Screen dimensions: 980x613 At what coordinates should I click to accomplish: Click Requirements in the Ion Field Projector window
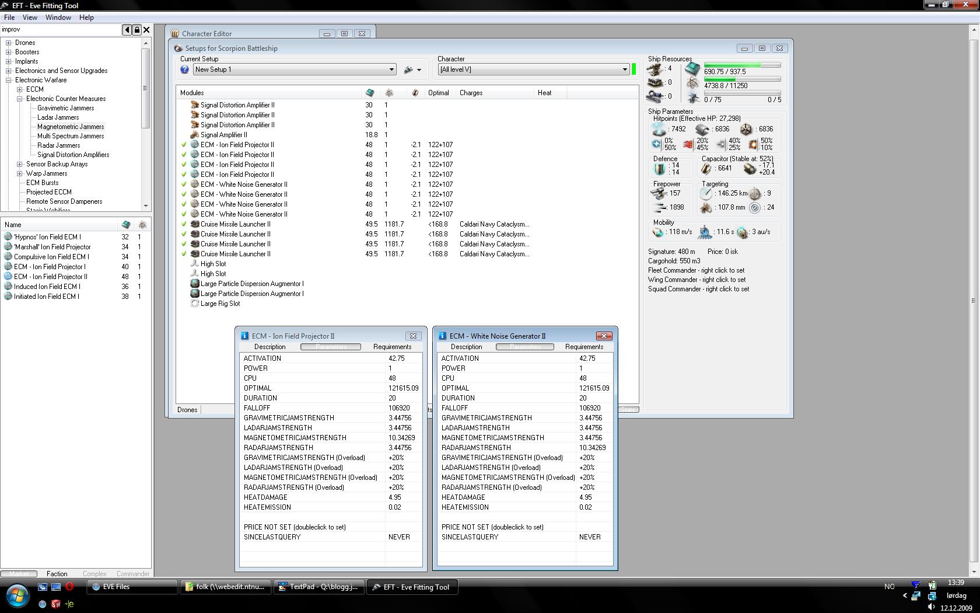(392, 347)
